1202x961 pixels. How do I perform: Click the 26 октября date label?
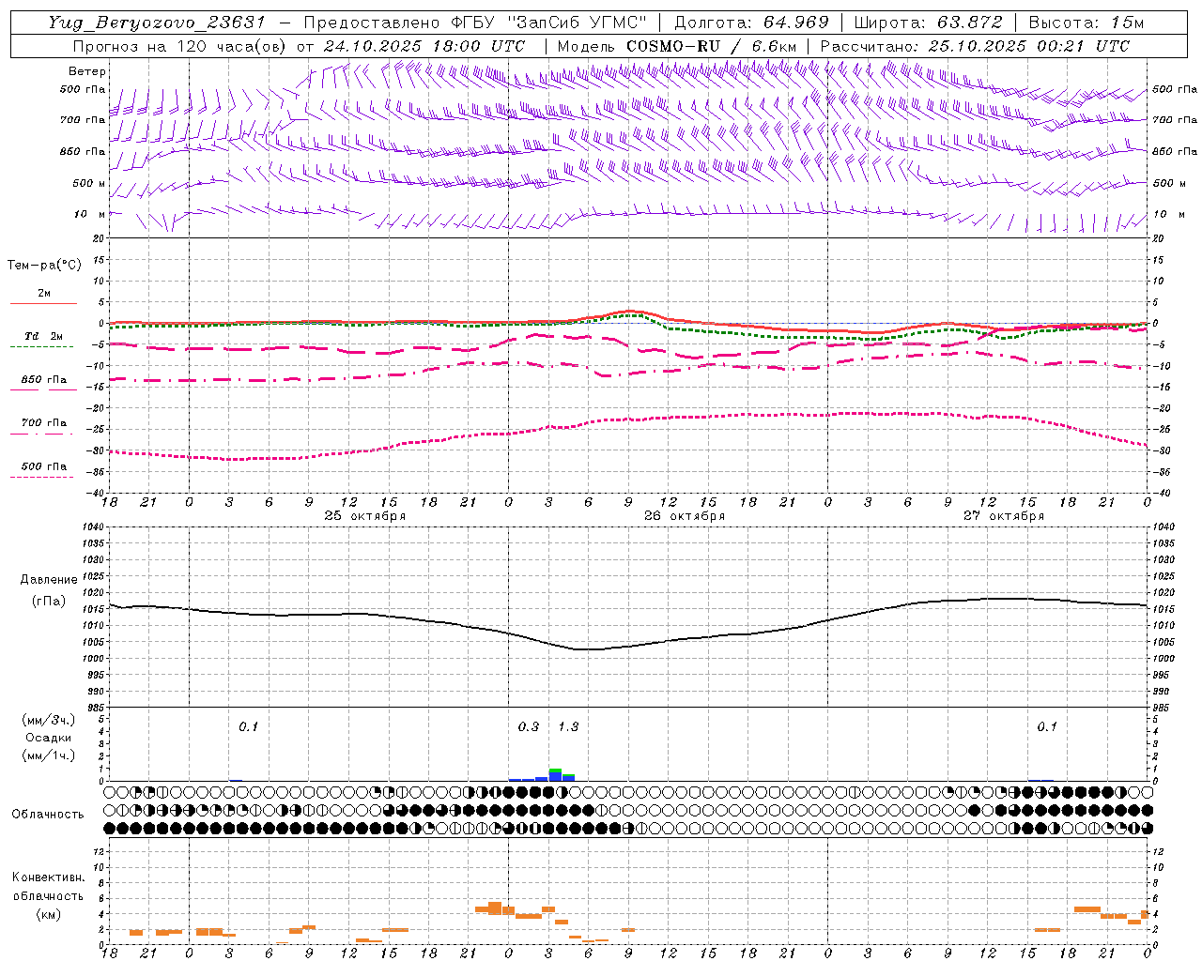pos(685,516)
